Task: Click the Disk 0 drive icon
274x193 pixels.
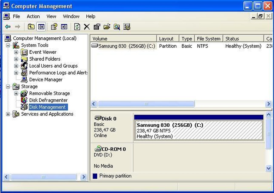Action: (x=98, y=118)
